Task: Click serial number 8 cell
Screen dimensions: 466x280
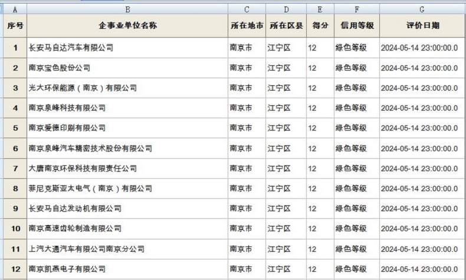Action: 15,188
